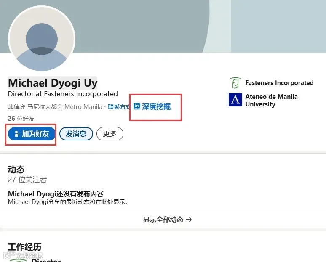This screenshot has width=326, height=262.
Task: Click the add-person icon in 加为好友
Action: tap(17, 134)
